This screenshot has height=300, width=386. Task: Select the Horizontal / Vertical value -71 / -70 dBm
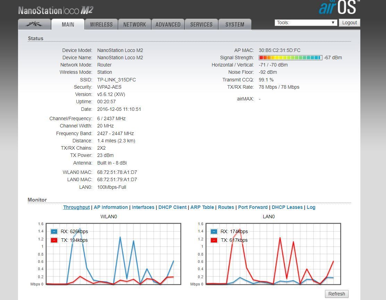(x=273, y=65)
